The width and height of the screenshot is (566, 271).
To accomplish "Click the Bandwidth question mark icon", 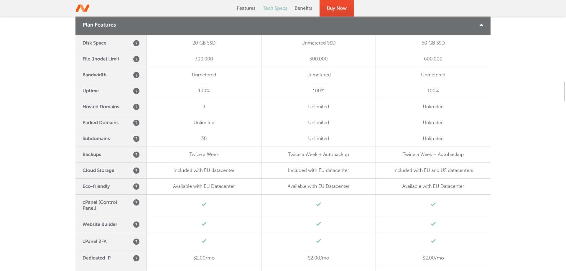I will pyautogui.click(x=136, y=75).
